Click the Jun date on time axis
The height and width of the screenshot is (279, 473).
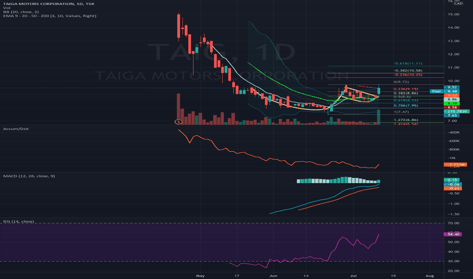tap(273, 275)
